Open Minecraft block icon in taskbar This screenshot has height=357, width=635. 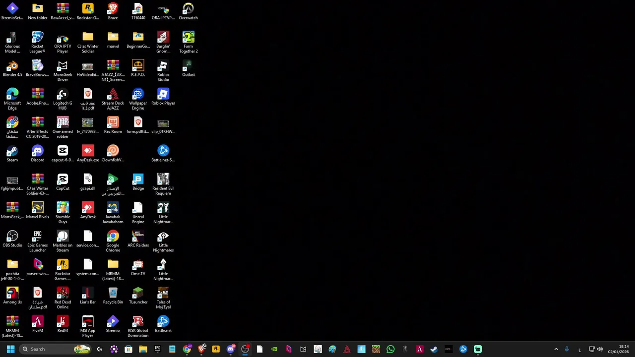tap(376, 349)
